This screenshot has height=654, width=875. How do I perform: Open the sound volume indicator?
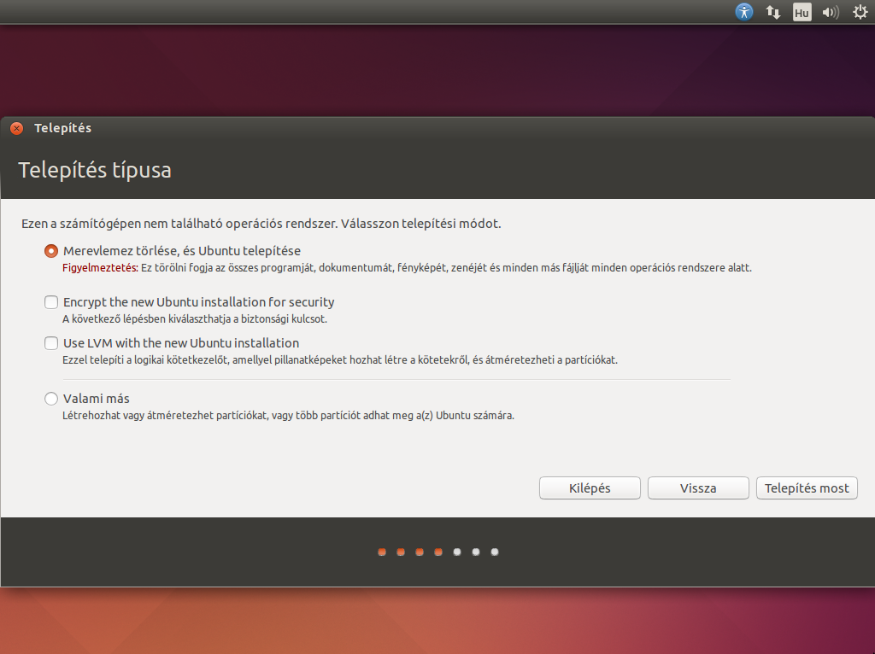pos(830,12)
